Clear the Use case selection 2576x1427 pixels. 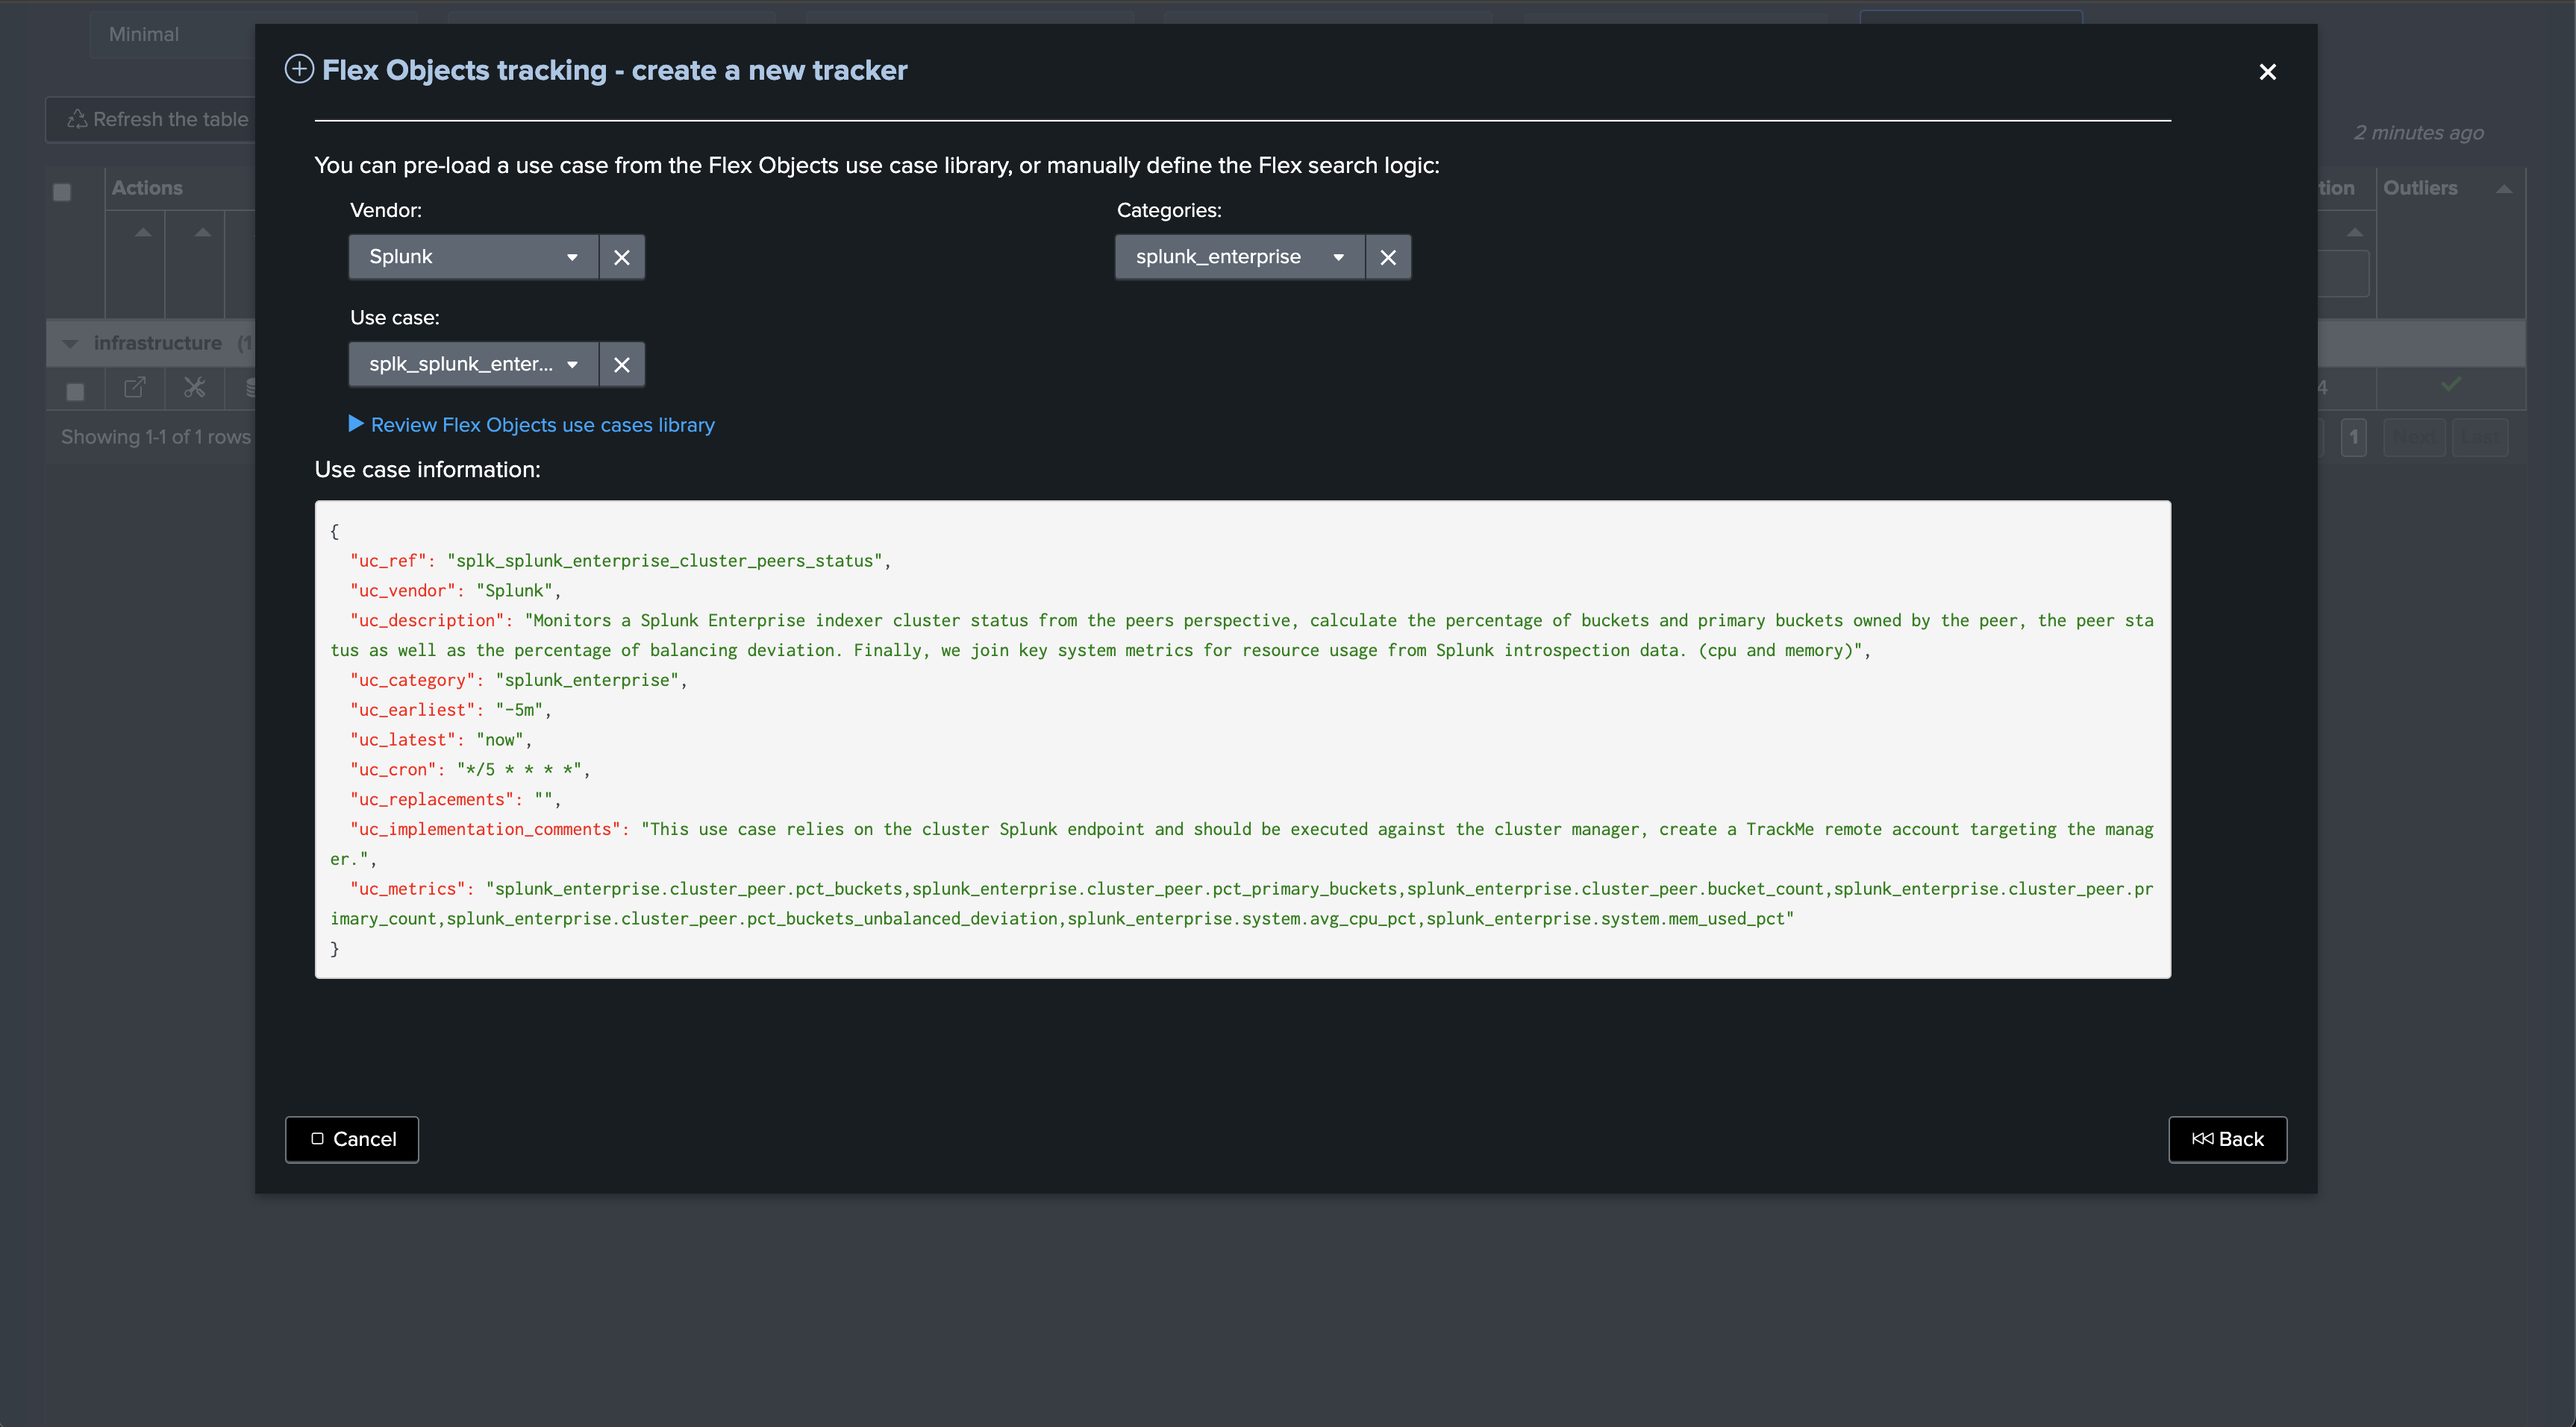pos(622,364)
